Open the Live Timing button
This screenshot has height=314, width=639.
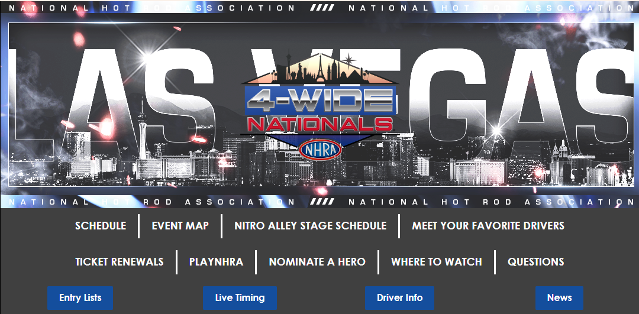coord(240,297)
